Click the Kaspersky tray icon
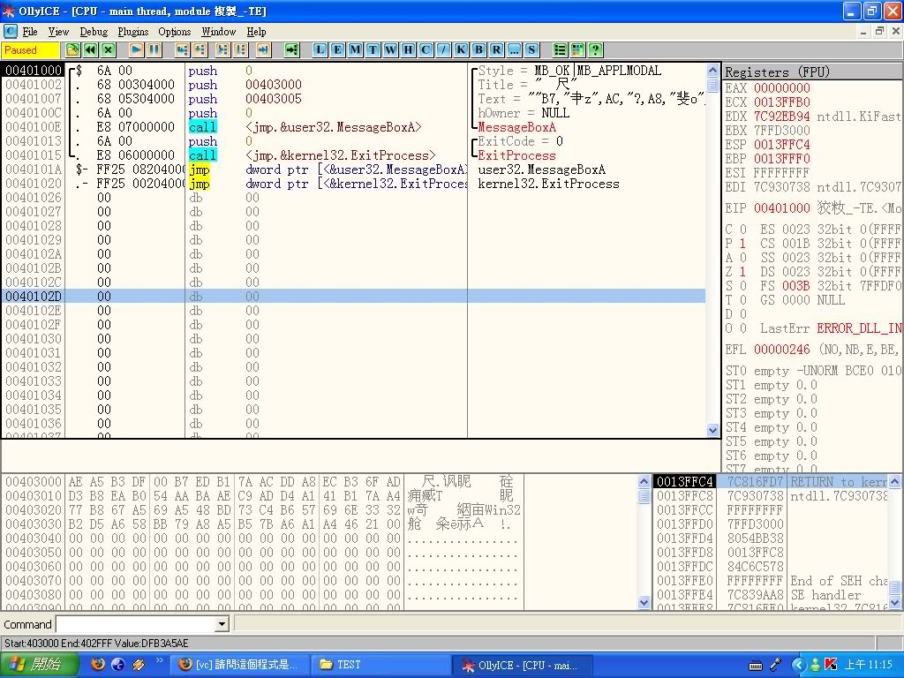The image size is (904, 678). pos(831,665)
